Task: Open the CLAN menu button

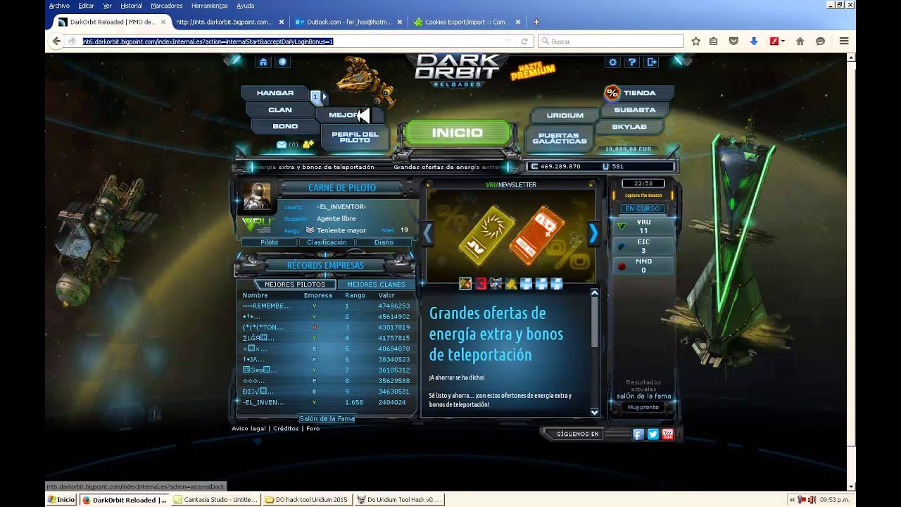Action: click(280, 110)
